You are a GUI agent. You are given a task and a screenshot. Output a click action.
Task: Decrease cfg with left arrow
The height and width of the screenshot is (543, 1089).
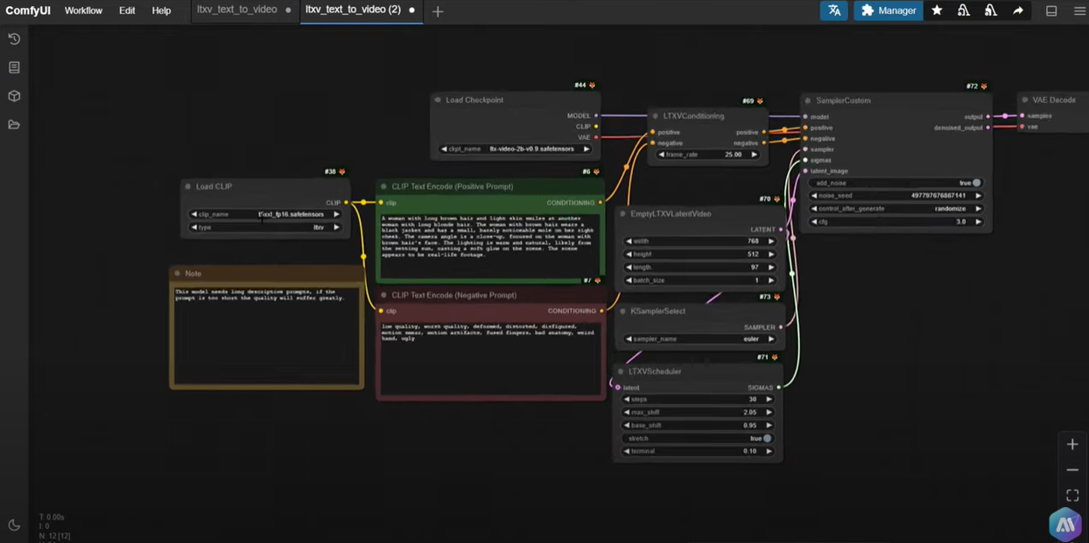click(x=814, y=222)
